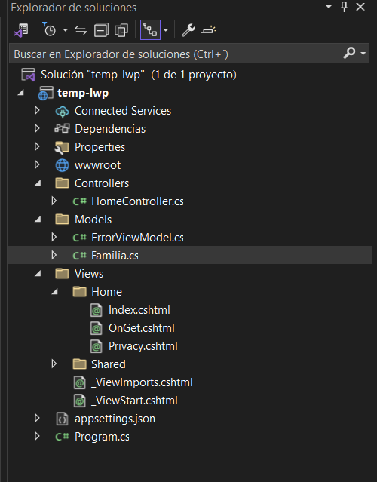Image resolution: width=377 pixels, height=482 pixels.
Task: Click the Views folder icon
Action: coord(62,274)
